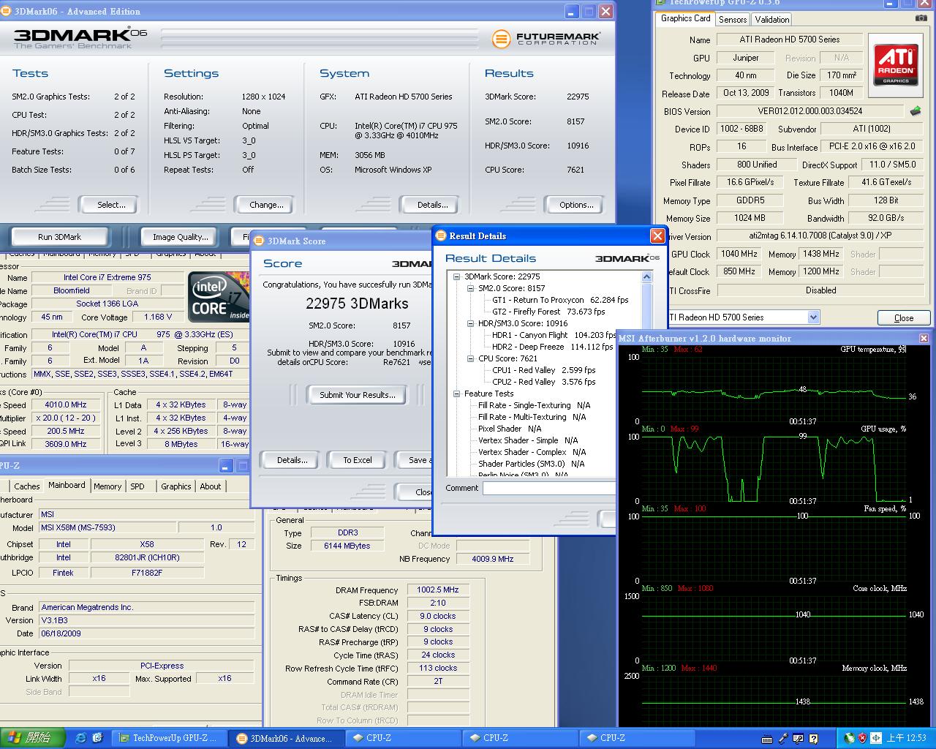Click the Change... button under Settings

266,205
